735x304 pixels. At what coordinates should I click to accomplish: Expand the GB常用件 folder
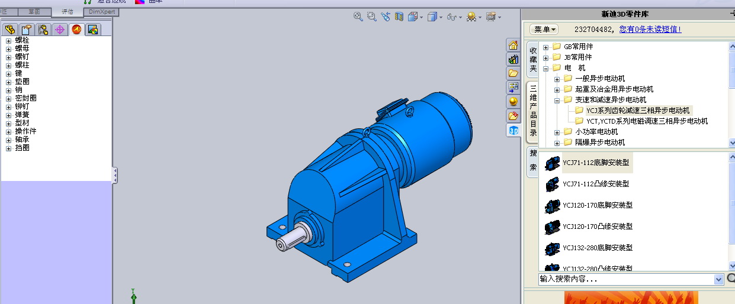point(545,47)
